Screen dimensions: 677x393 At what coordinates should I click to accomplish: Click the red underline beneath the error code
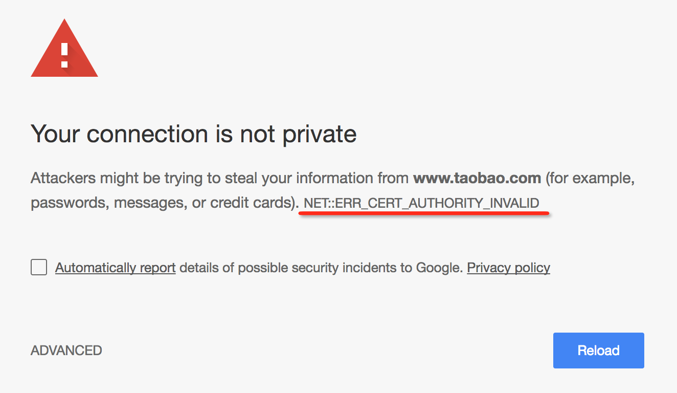[x=423, y=213]
